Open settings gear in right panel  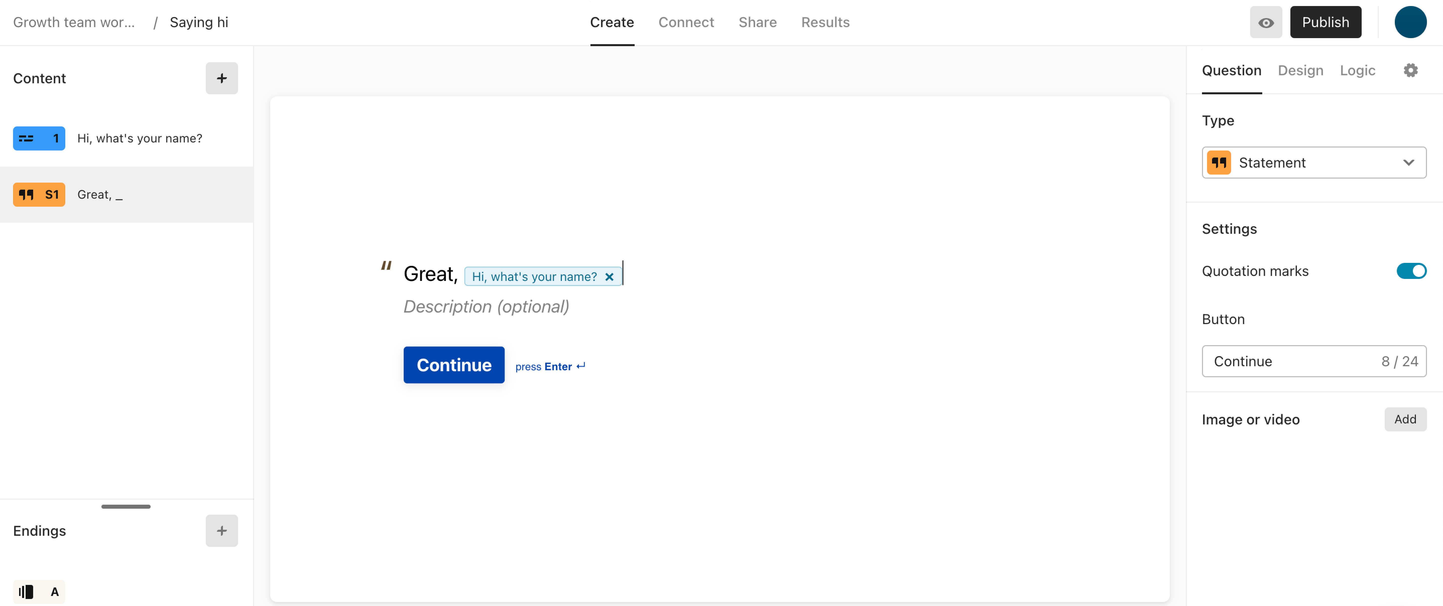(x=1411, y=70)
